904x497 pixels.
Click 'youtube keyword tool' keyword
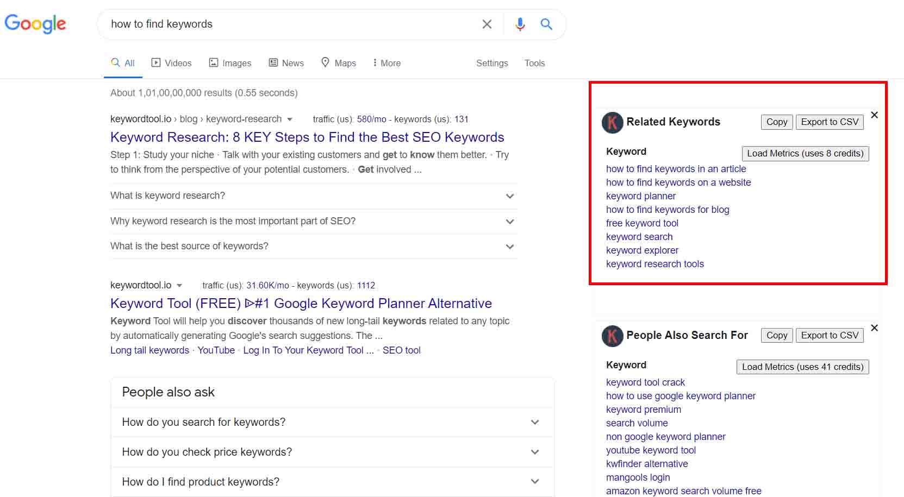tap(651, 450)
